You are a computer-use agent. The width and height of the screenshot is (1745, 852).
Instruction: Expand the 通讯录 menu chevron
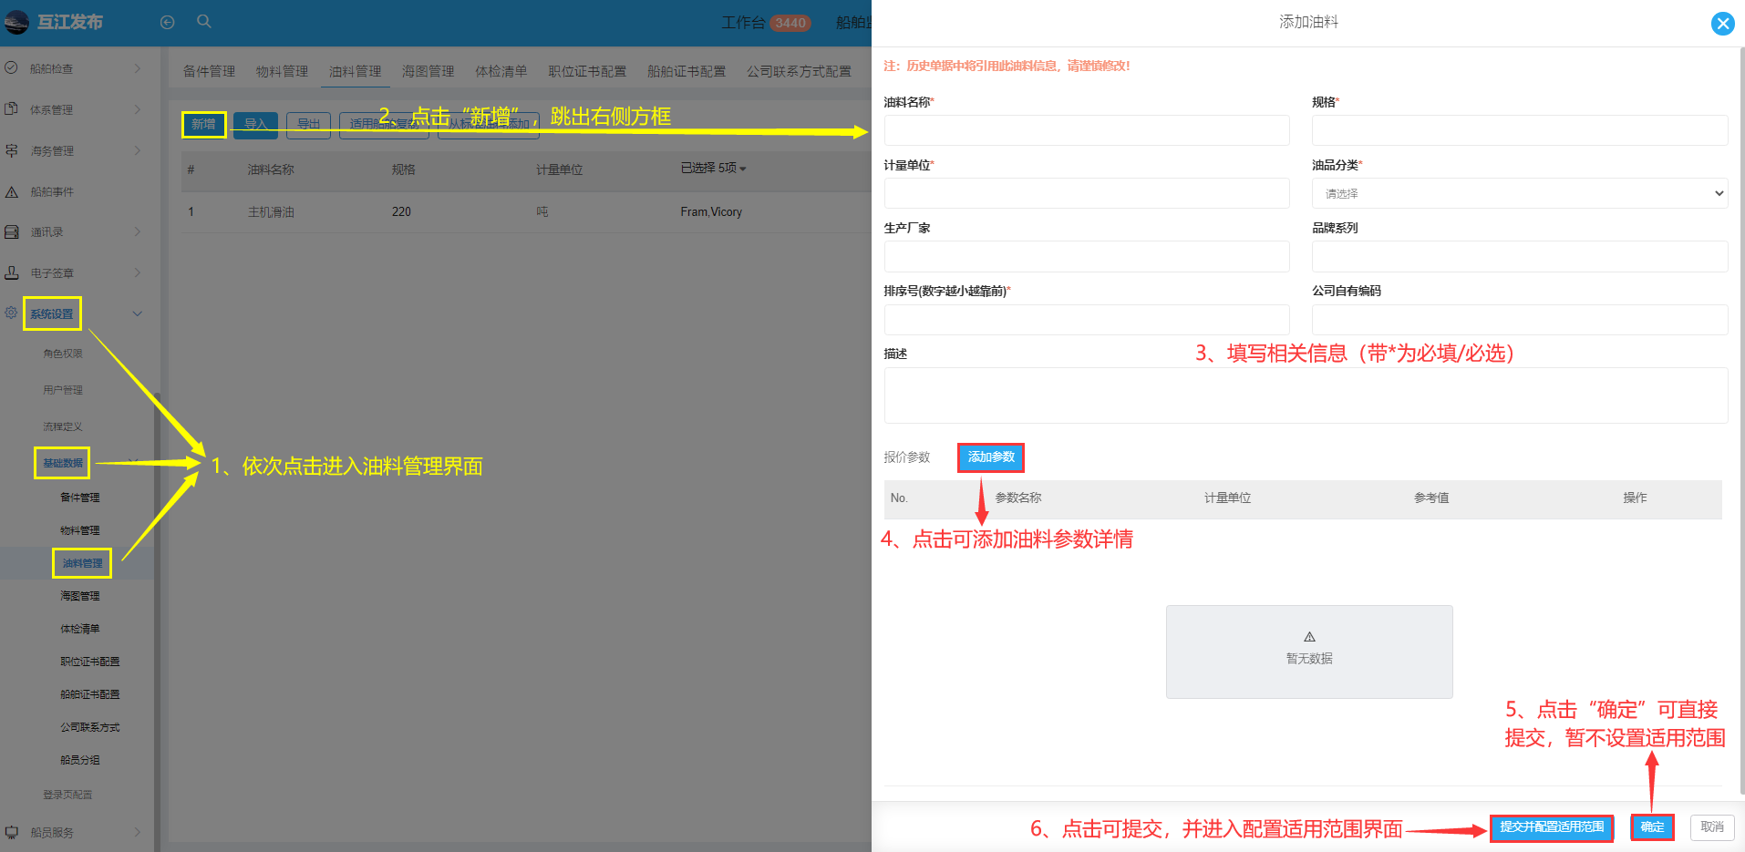[x=138, y=232]
